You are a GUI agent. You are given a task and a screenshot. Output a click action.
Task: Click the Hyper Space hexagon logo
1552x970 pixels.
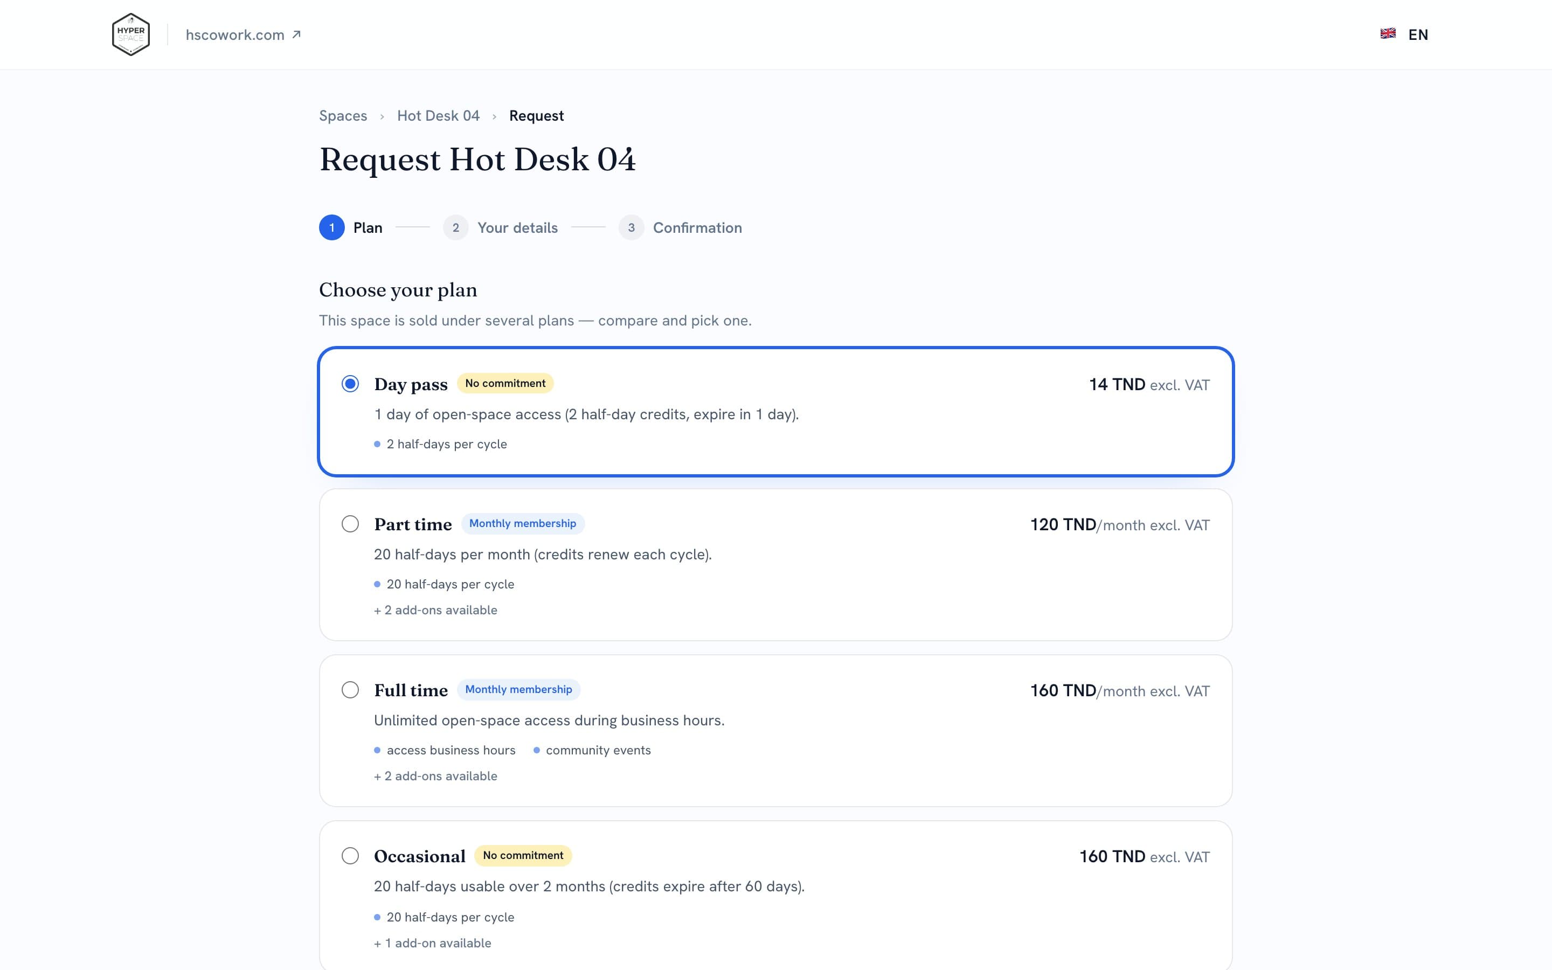click(x=131, y=34)
